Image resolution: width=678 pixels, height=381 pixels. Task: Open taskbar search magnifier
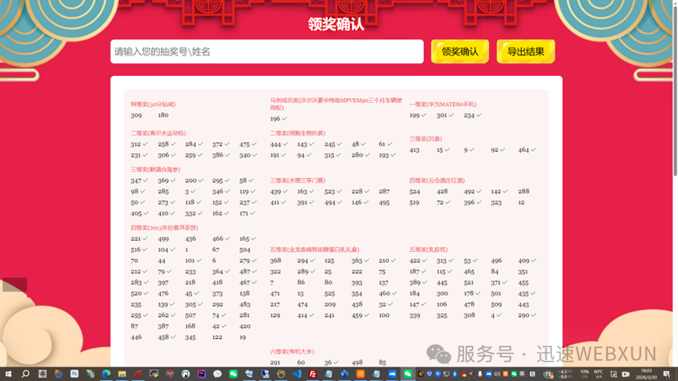[25, 374]
